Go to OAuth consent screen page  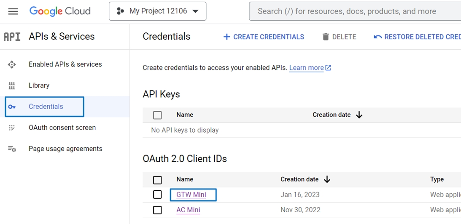click(62, 128)
